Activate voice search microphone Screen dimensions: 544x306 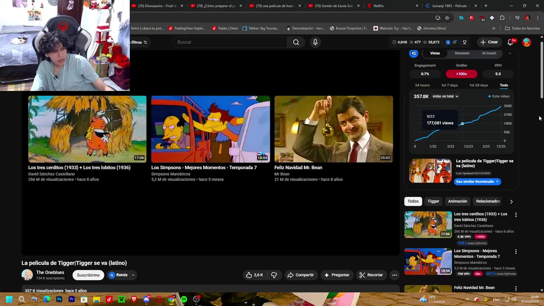(315, 42)
